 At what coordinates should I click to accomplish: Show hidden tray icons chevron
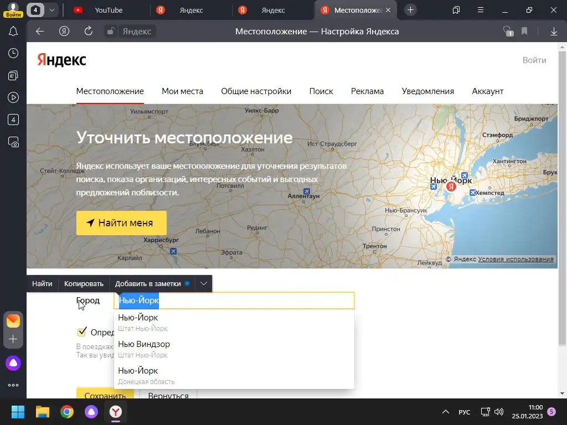446,412
